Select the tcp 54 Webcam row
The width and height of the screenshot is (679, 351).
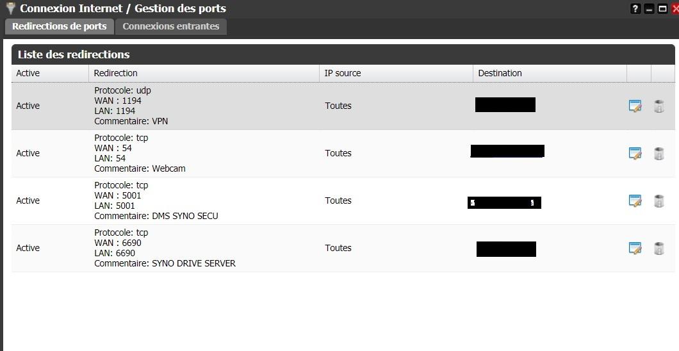(205, 154)
